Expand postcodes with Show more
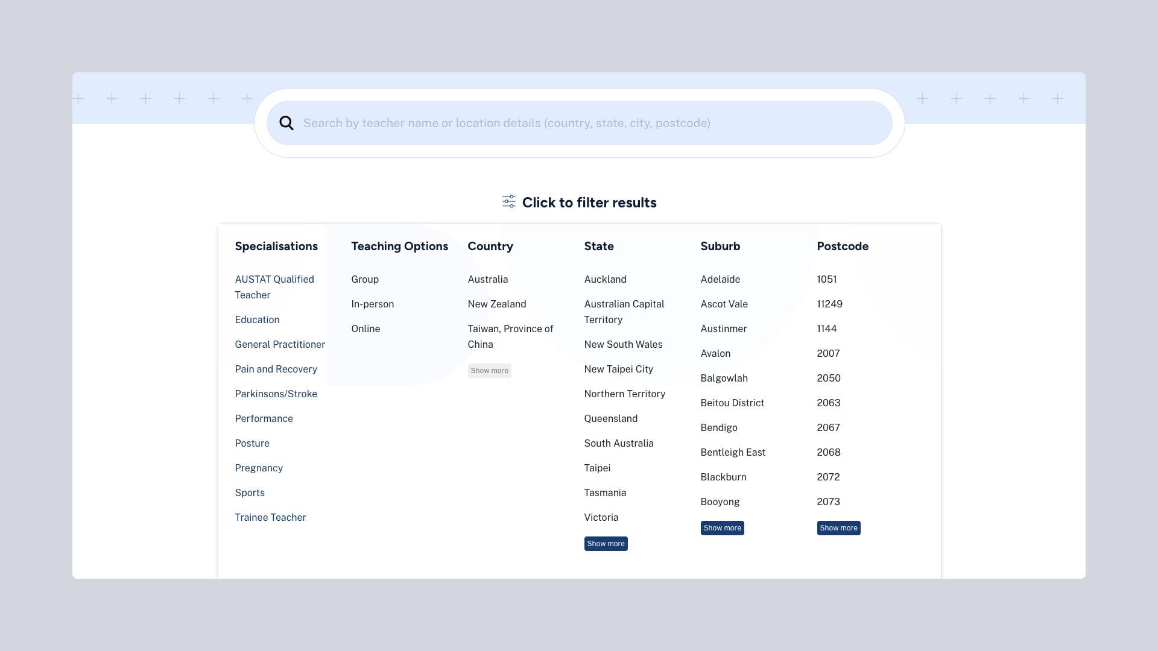Viewport: 1158px width, 651px height. click(x=839, y=527)
